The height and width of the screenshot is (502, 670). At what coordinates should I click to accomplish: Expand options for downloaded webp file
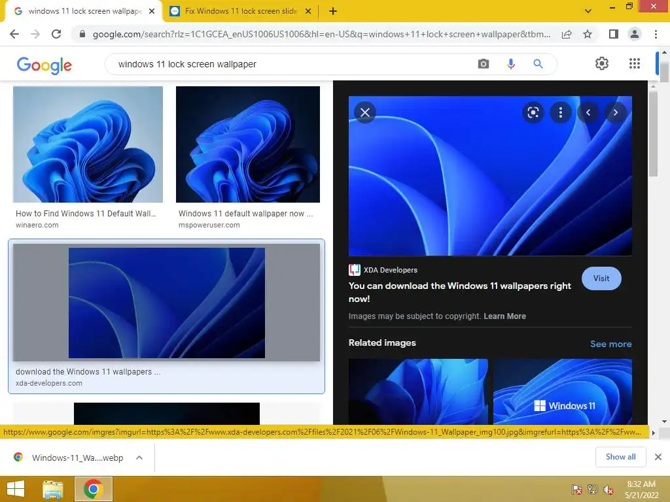139,458
